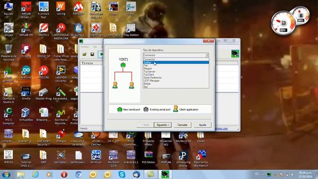Open the PID Motor archive icon
The height and width of the screenshot is (179, 318).
click(x=149, y=157)
